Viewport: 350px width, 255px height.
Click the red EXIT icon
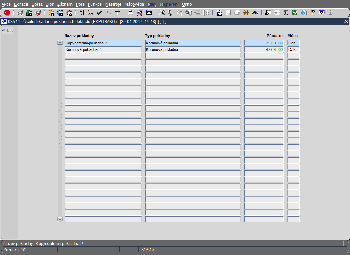point(7,13)
